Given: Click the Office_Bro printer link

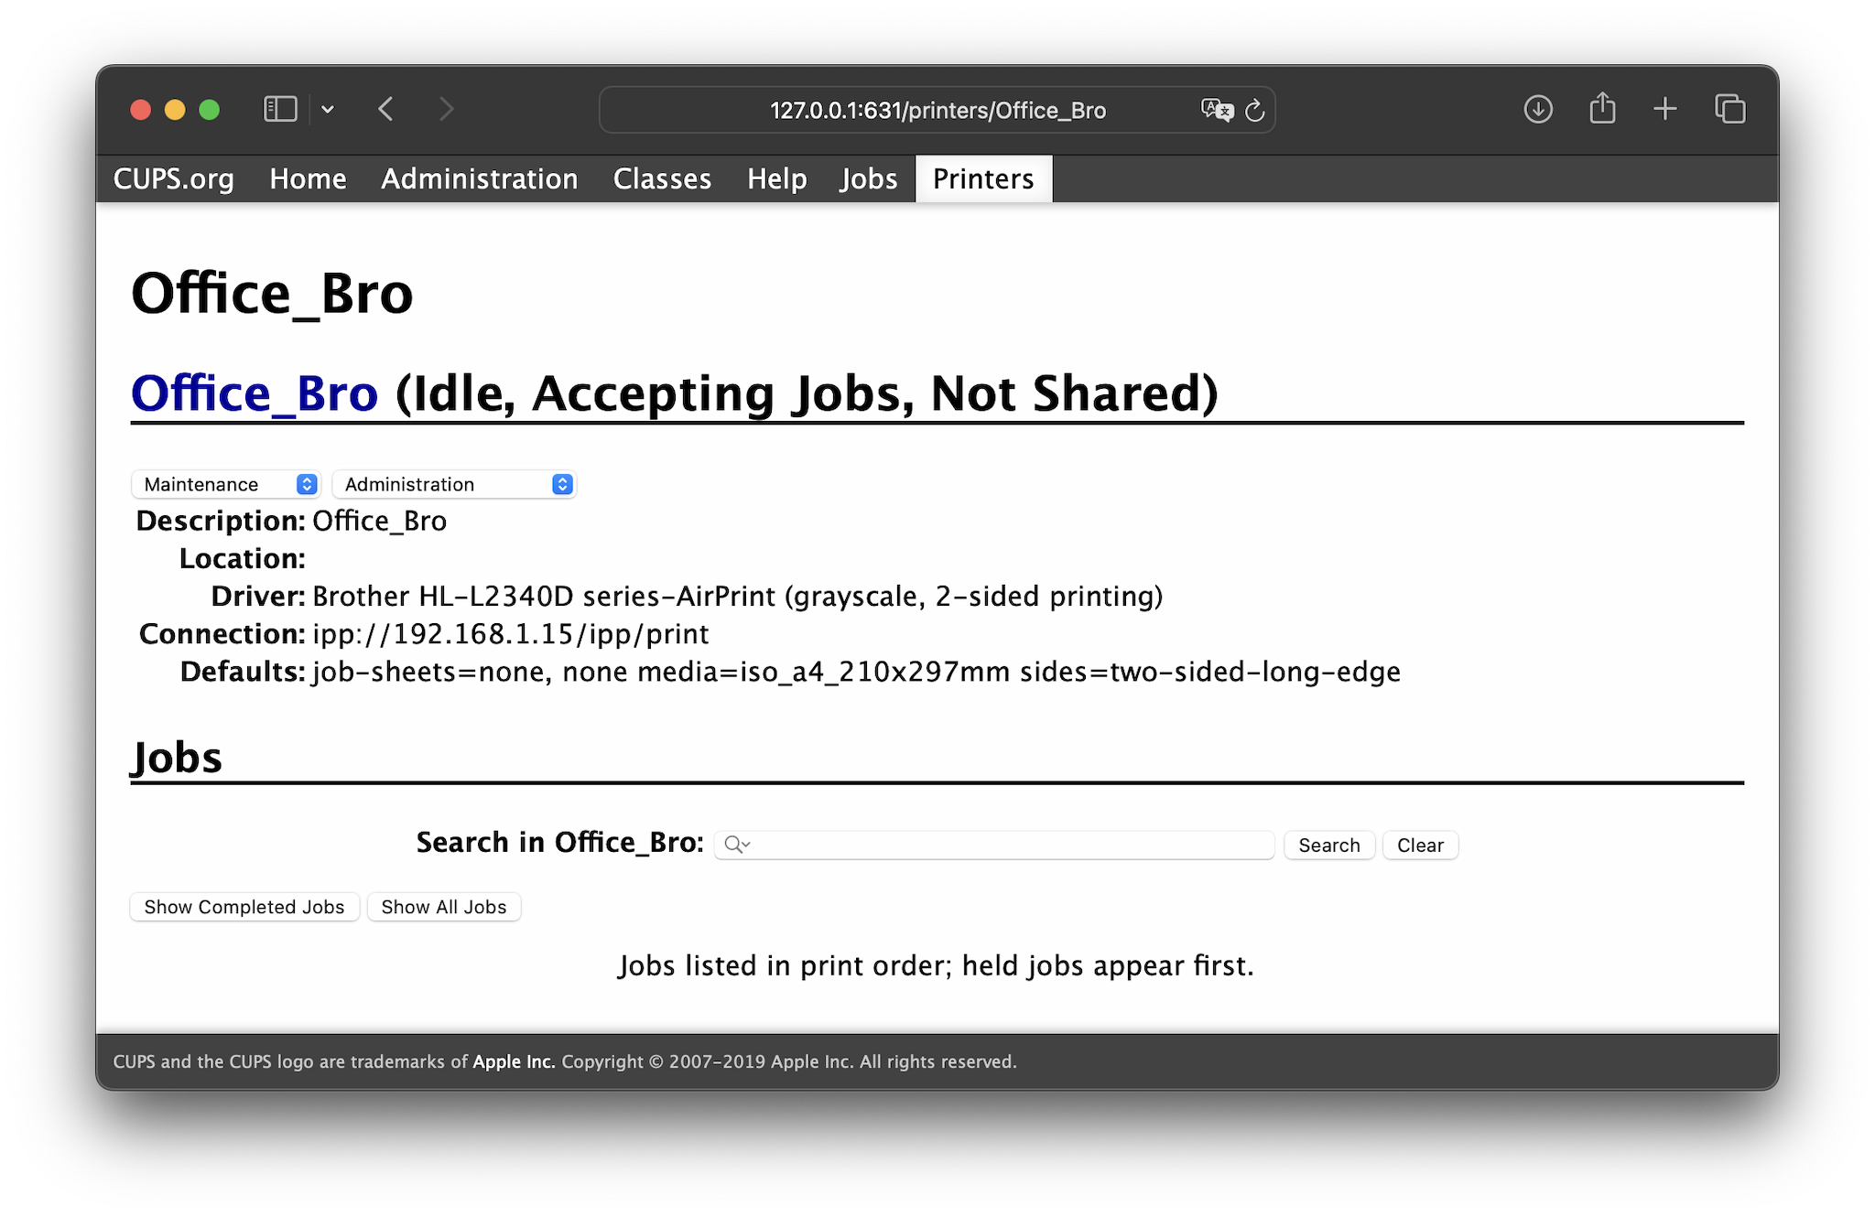Looking at the screenshot, I should point(255,392).
